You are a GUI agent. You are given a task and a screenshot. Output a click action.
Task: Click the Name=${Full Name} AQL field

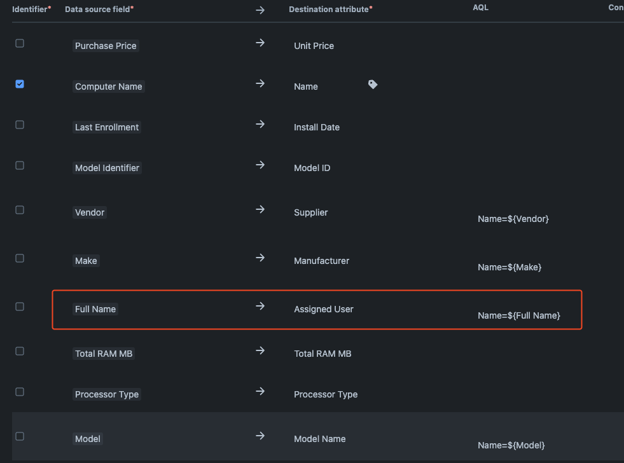coord(518,315)
